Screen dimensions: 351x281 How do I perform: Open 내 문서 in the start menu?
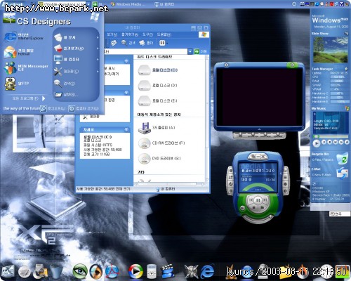pos(76,37)
